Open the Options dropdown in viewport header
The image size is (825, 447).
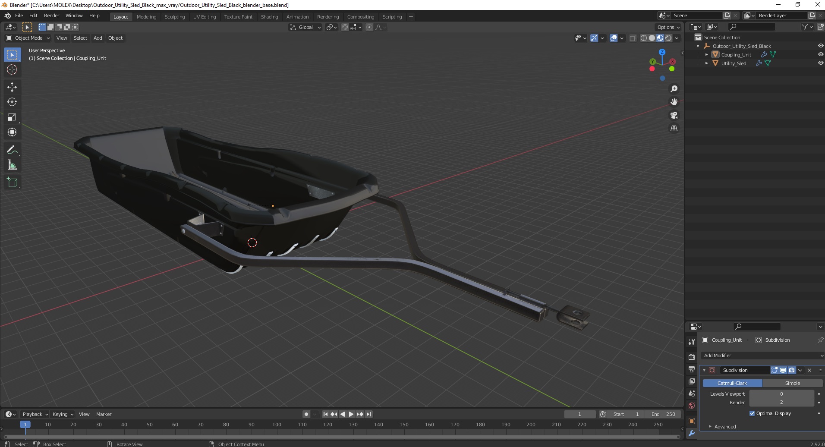click(668, 27)
